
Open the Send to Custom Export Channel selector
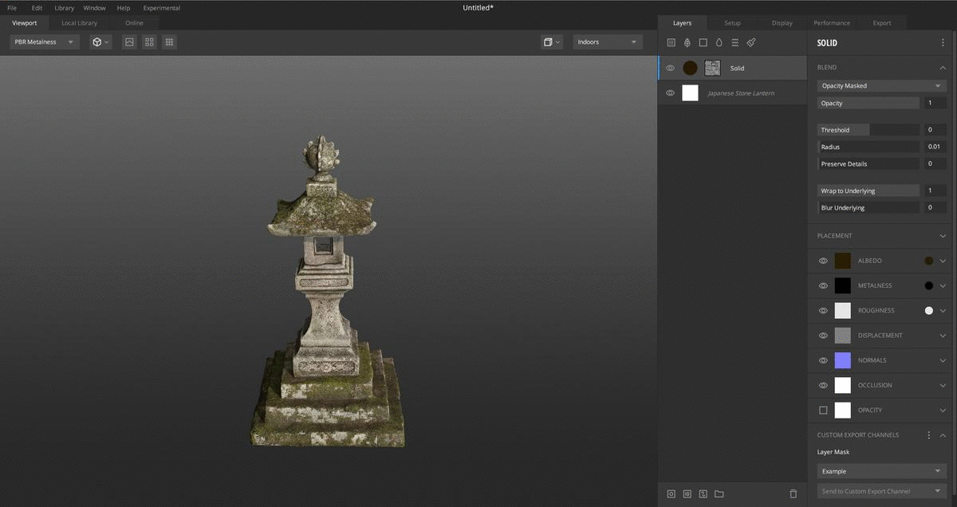(881, 491)
